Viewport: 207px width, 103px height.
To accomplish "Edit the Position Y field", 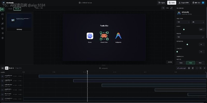I will click(x=198, y=22).
